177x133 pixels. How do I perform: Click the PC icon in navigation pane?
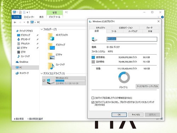[17, 67]
